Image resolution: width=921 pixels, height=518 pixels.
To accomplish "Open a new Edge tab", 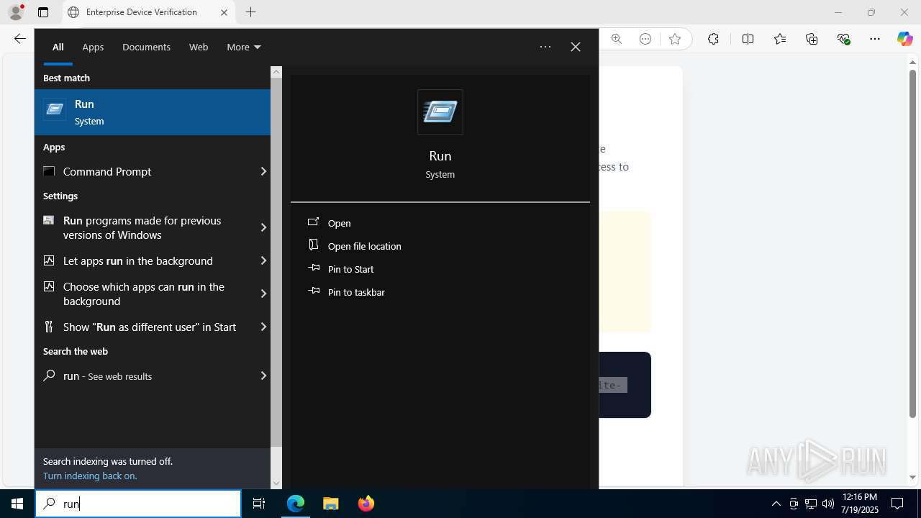I will point(250,12).
